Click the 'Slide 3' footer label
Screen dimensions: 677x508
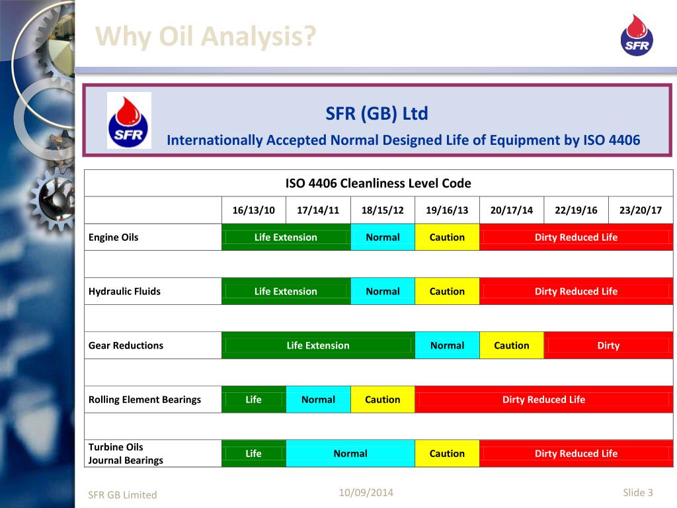click(x=638, y=492)
